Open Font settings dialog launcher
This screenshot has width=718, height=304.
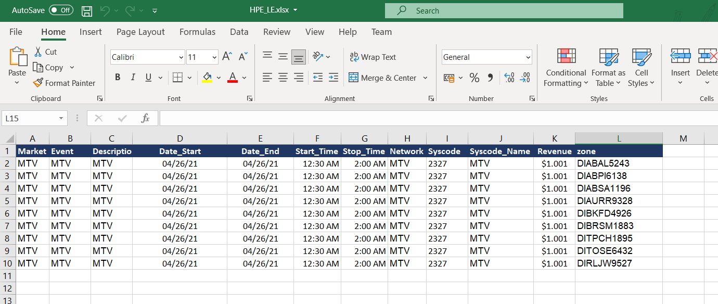(x=250, y=98)
